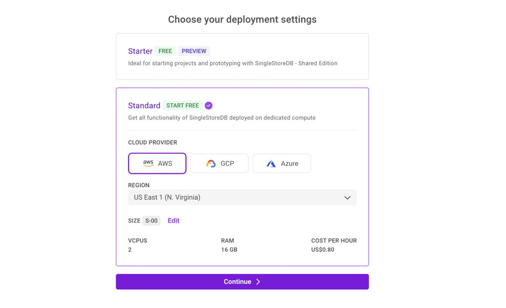This screenshot has width=506, height=308.
Task: Click the FREE badge on Starter
Action: coord(165,51)
